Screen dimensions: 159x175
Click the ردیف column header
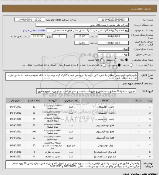150,101
